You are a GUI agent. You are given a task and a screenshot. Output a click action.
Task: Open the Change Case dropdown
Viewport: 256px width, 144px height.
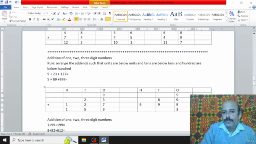point(65,13)
